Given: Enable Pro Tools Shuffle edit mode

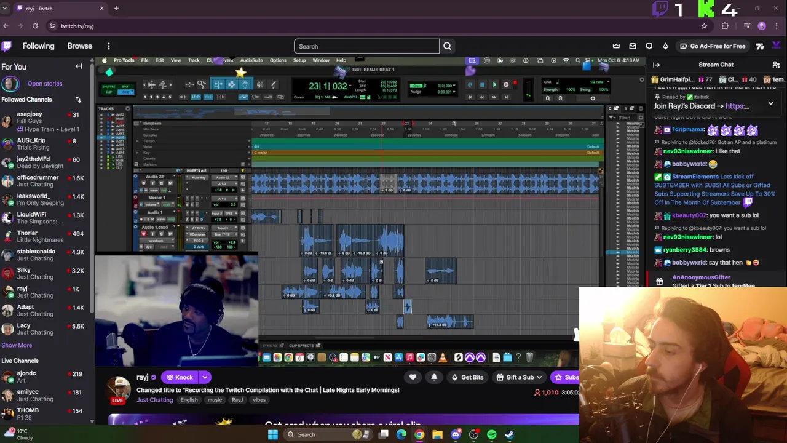Looking at the screenshot, I should point(109,86).
